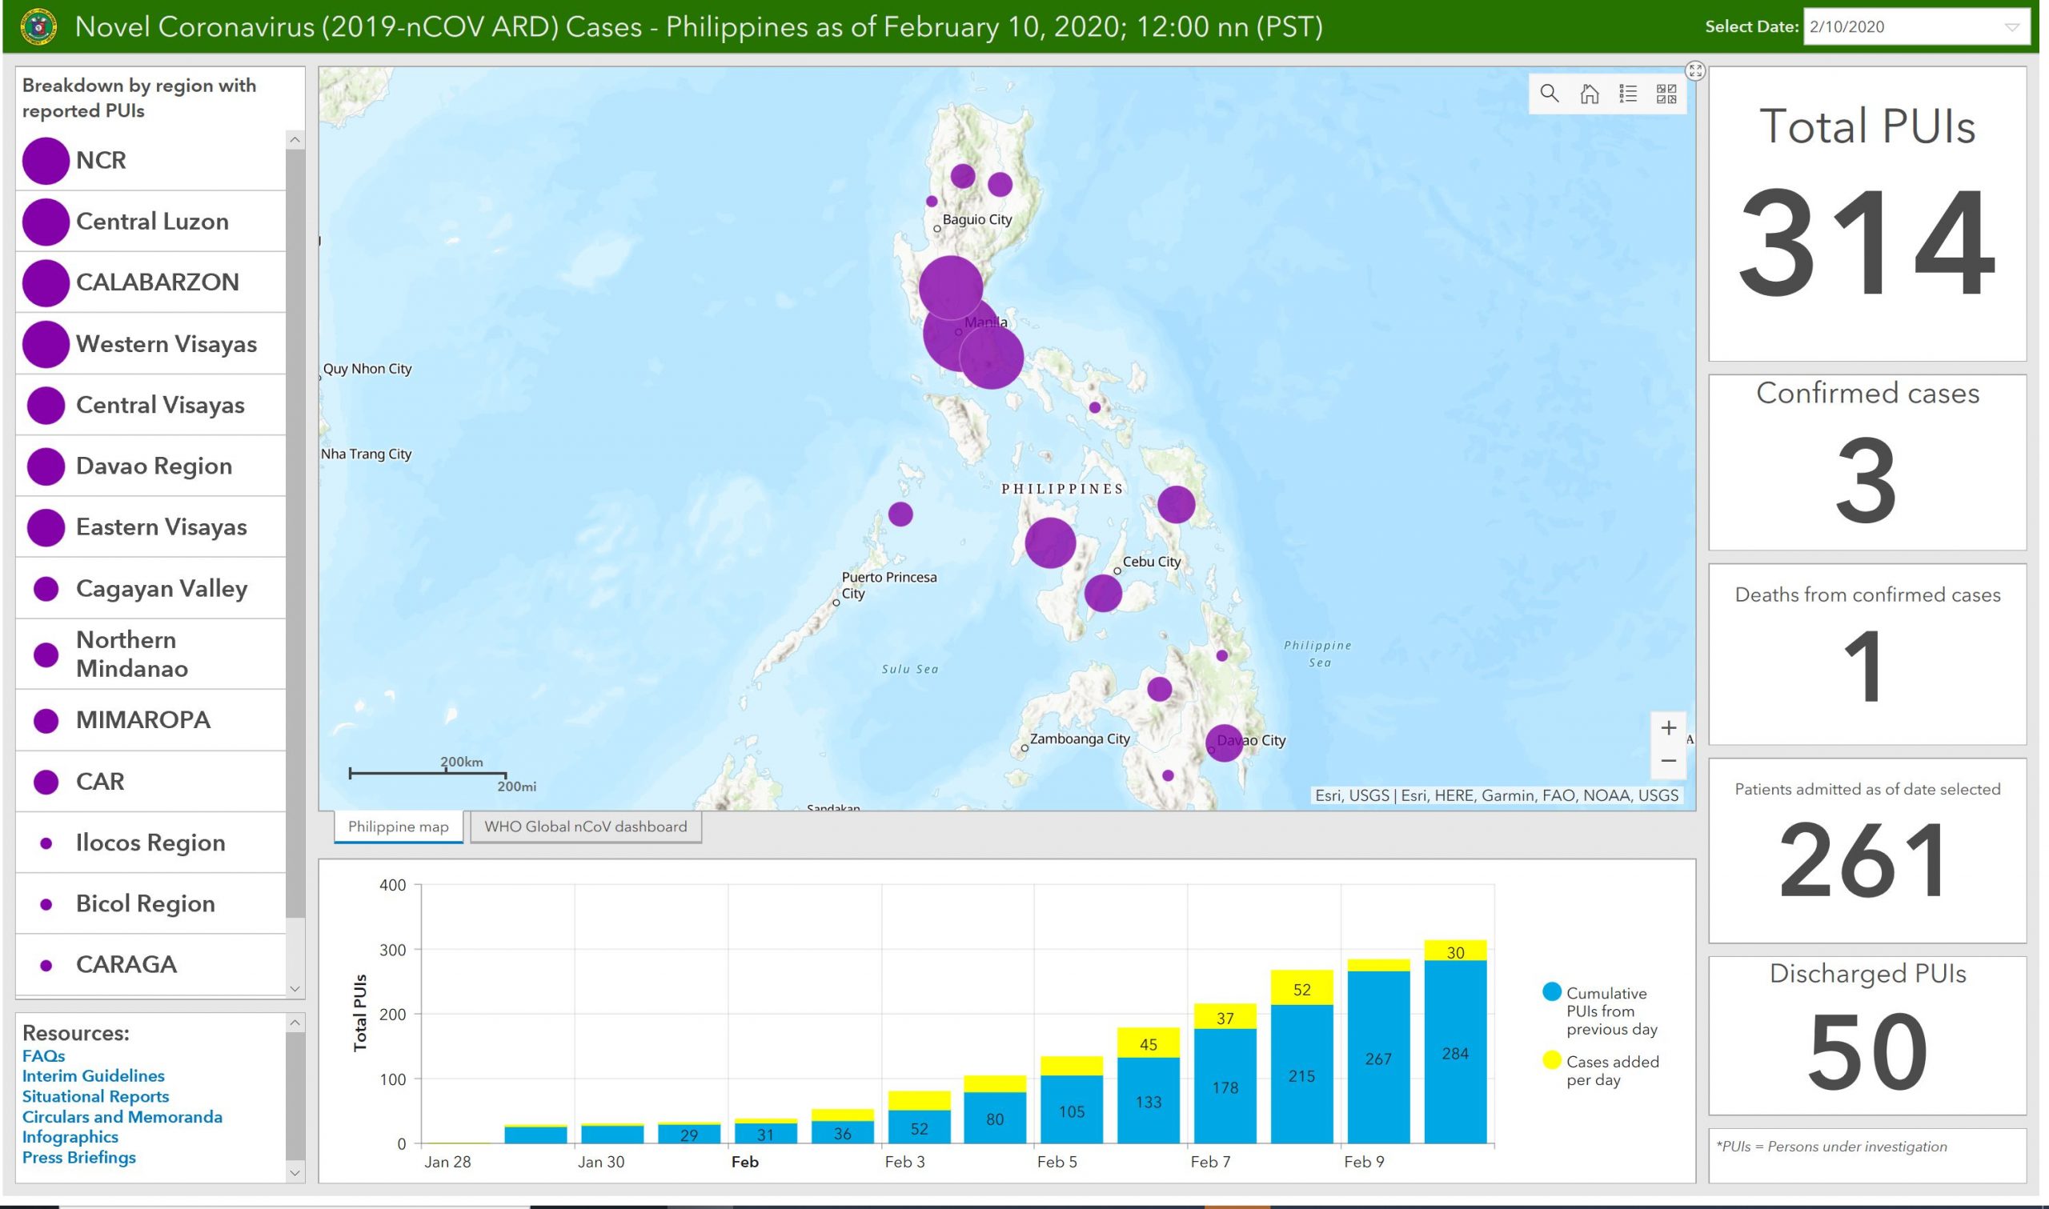Zoom out with the map minus button
The height and width of the screenshot is (1209, 2049).
[1669, 761]
